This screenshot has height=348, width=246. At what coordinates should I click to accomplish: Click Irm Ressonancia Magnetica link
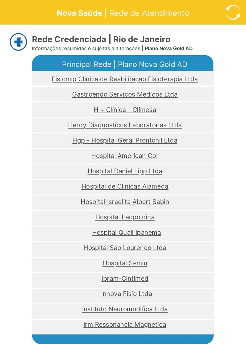pos(125,325)
